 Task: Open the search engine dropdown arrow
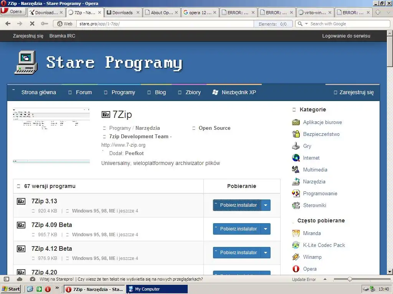point(306,24)
